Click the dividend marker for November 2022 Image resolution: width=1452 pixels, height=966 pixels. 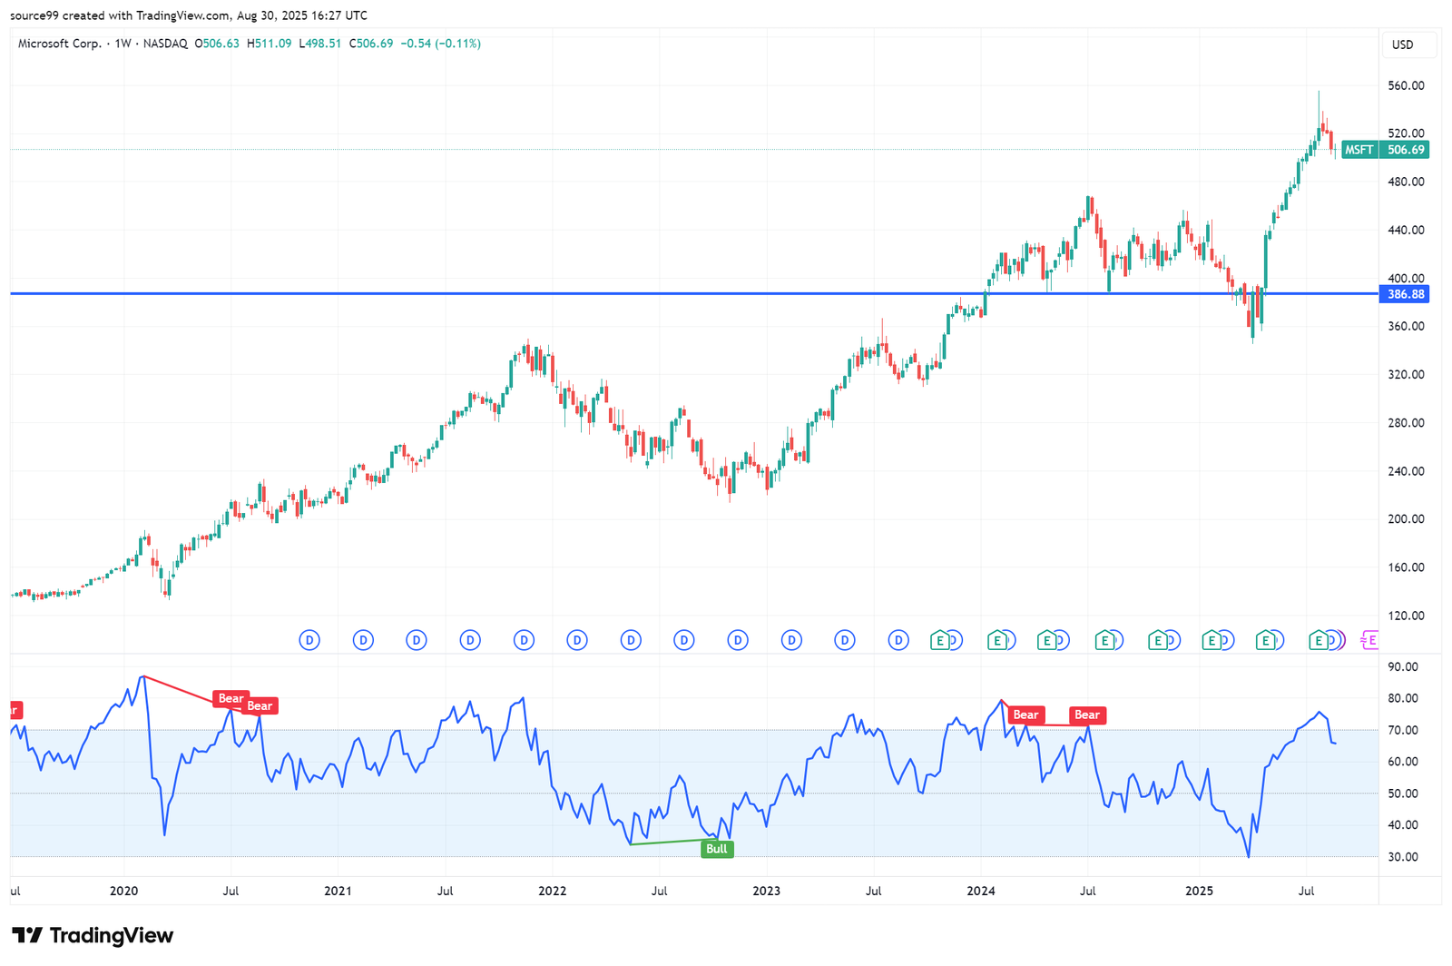(738, 640)
